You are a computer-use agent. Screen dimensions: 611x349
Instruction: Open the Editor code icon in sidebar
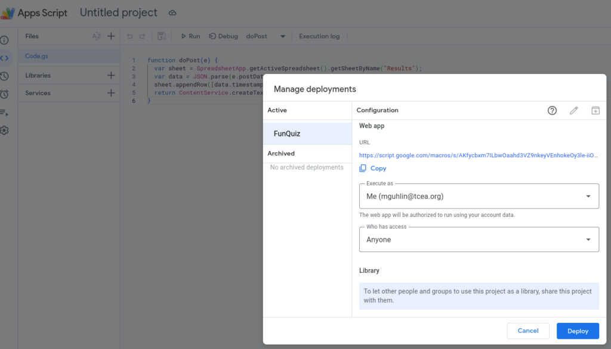[5, 58]
